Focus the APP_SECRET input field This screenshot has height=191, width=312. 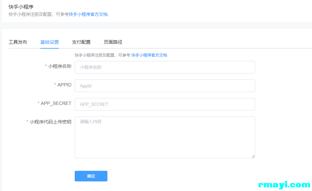click(165, 104)
